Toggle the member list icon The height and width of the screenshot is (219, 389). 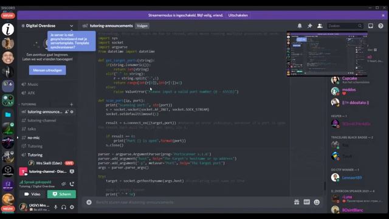coord(320,26)
